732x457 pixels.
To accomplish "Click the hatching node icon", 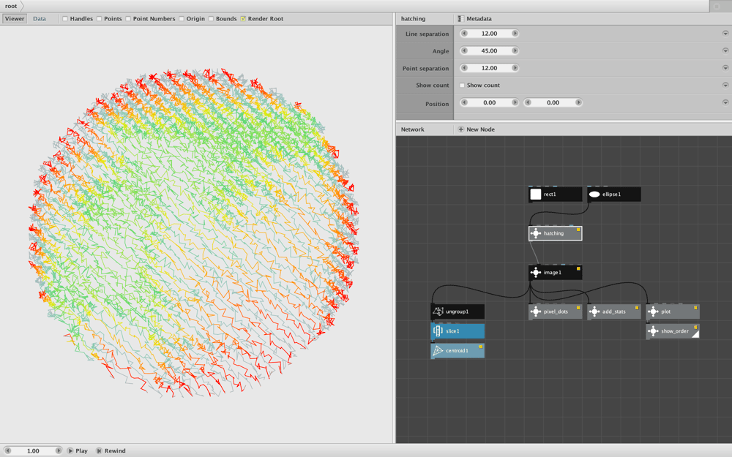I will [x=536, y=233].
